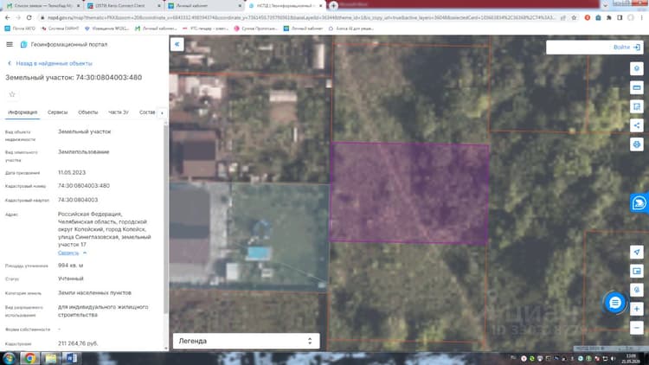Reload the page with browser refresh icon
The height and width of the screenshot is (365, 649).
click(29, 18)
